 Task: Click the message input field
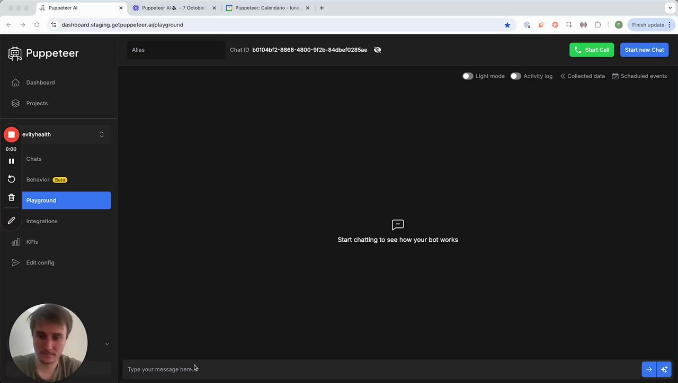coord(381,369)
